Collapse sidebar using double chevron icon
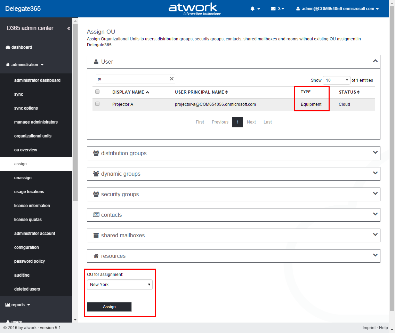Image resolution: width=395 pixels, height=333 pixels. (68, 28)
